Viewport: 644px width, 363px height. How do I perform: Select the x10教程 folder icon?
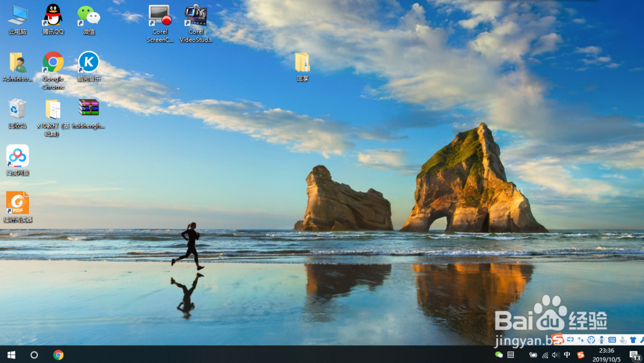(53, 118)
